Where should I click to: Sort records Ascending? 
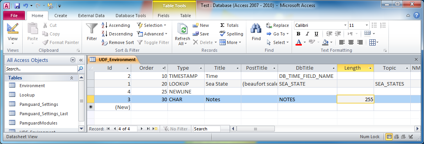click(116, 25)
